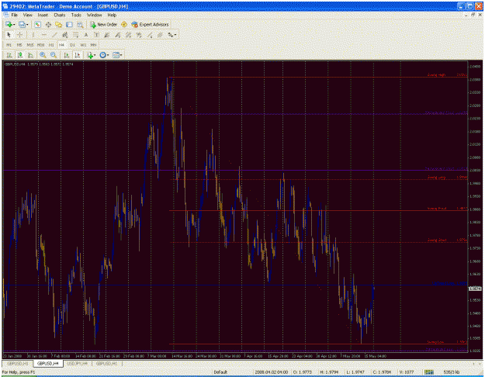Image resolution: width=485 pixels, height=377 pixels.
Task: Switch chart to Bar Chart mode
Action: click(9, 55)
